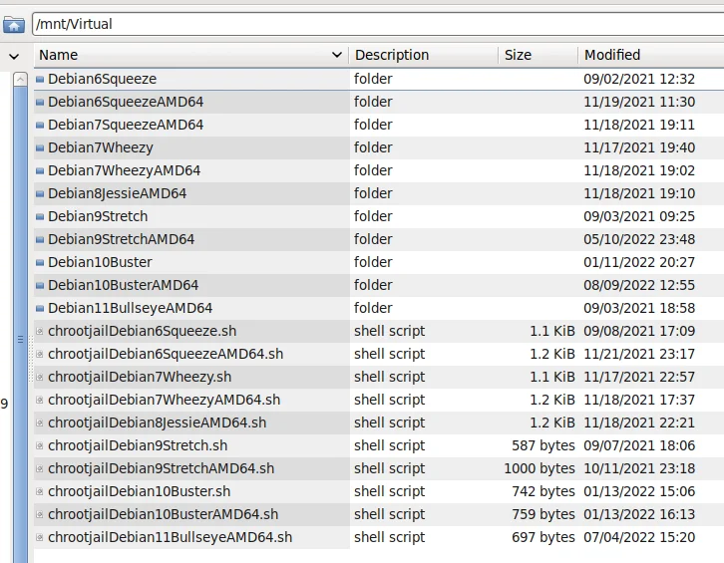This screenshot has width=724, height=563.
Task: Select the Debian6Squeeze folder name
Action: pos(103,79)
